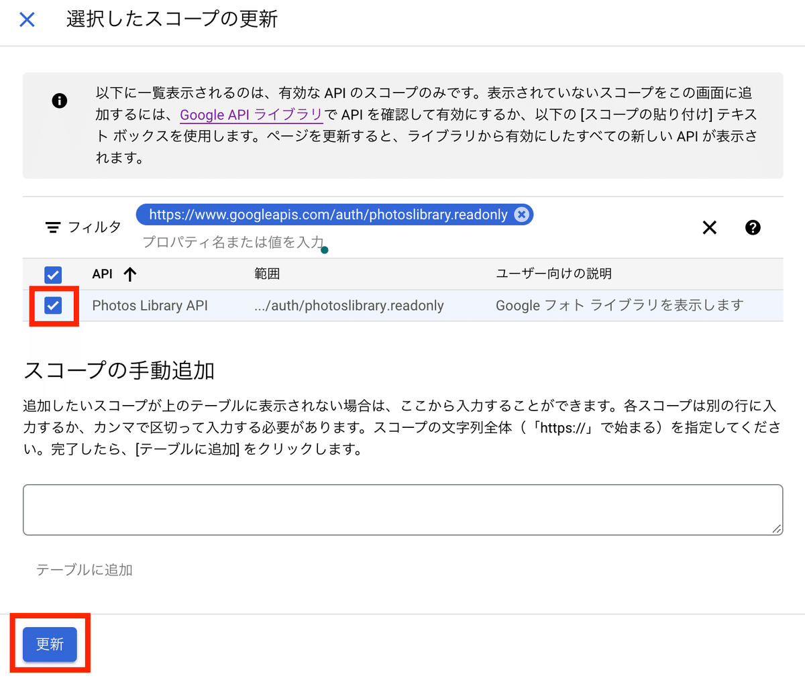The height and width of the screenshot is (678, 805).
Task: Sort by API column arrow
Action: coord(130,274)
